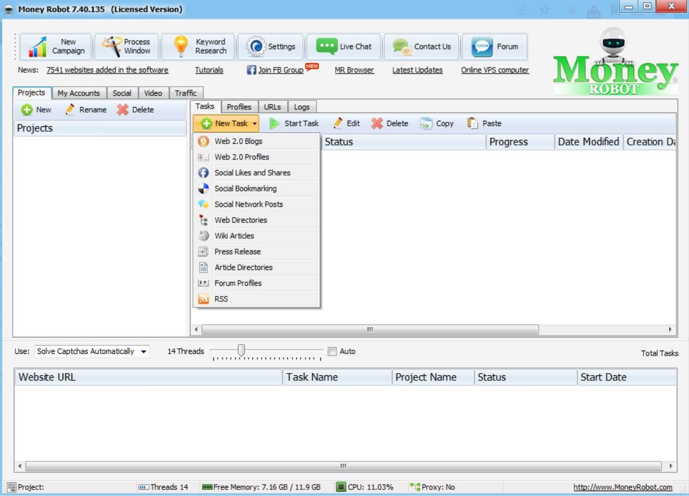Open the Tutorials link

click(209, 70)
